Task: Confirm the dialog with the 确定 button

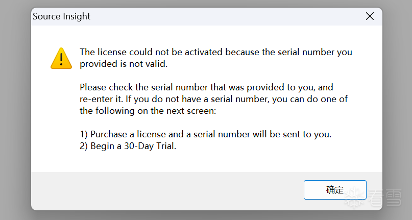Action: click(x=335, y=190)
